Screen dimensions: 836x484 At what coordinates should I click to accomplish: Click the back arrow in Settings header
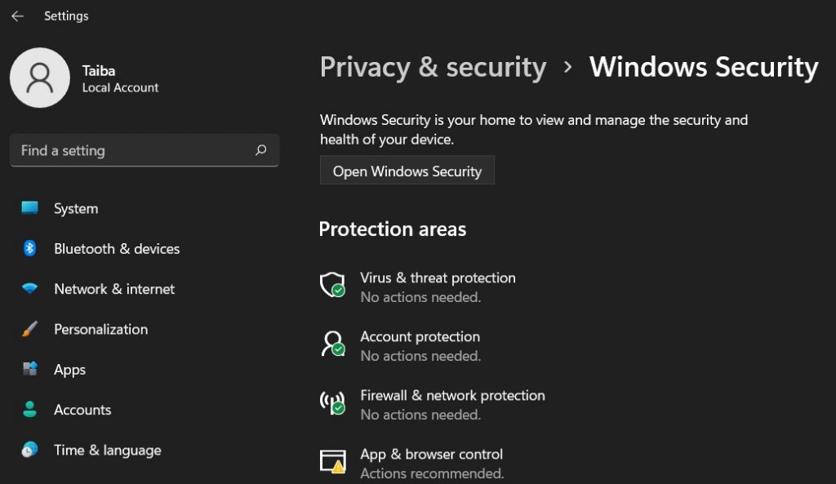pos(17,16)
